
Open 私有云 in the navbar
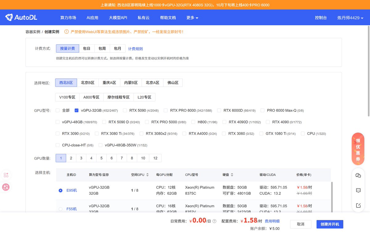pyautogui.click(x=143, y=18)
